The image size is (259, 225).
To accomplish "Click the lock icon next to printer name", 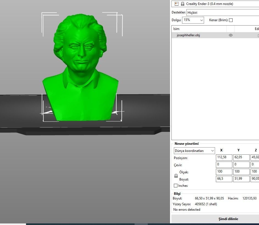I will coord(183,4).
